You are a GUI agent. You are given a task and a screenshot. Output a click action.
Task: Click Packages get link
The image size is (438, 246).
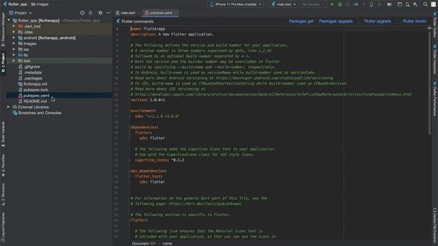click(x=301, y=21)
